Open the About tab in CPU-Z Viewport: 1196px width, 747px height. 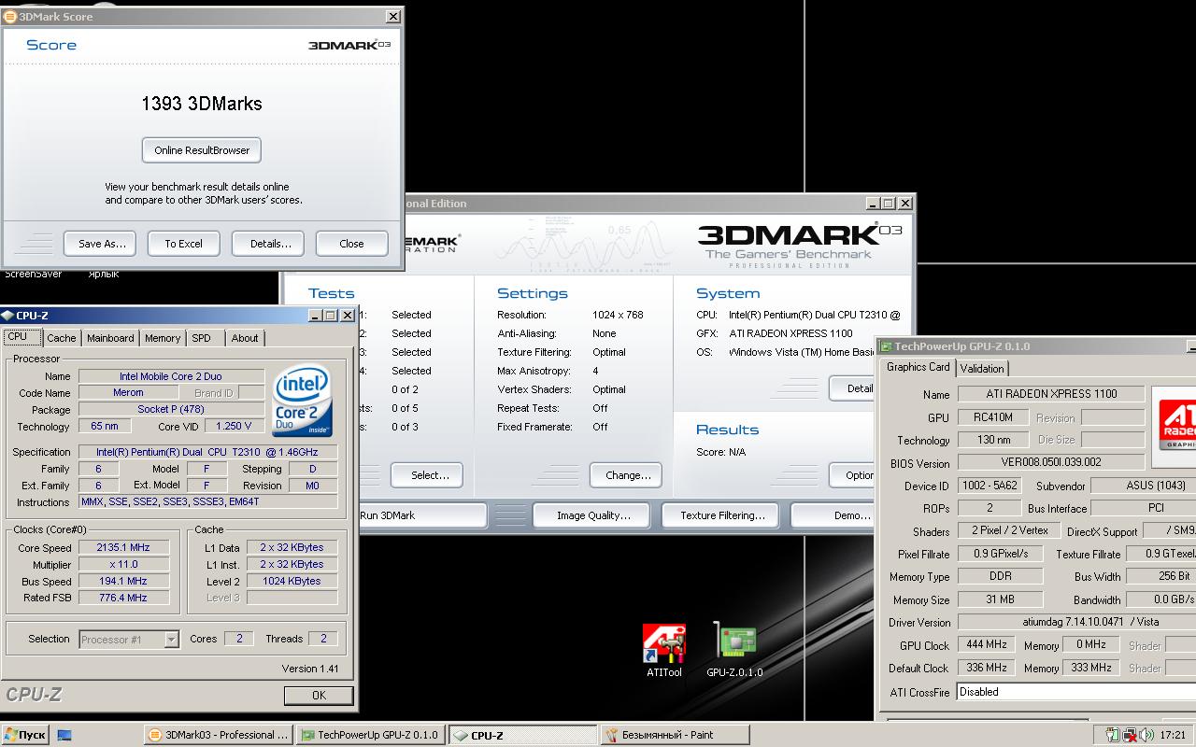[245, 338]
